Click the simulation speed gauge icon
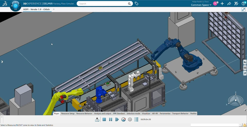The image size is (247, 127). click(x=123, y=120)
